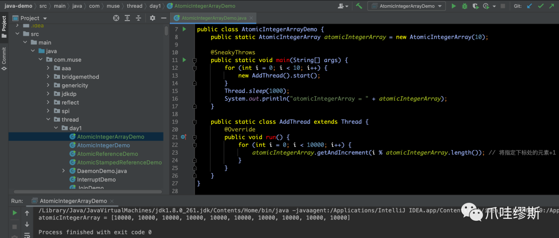
Task: Commit changes with the Git checkmark icon
Action: pos(541,6)
